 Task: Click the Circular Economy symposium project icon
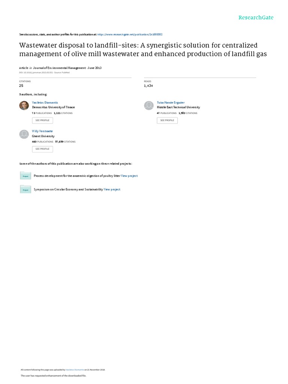25,189
